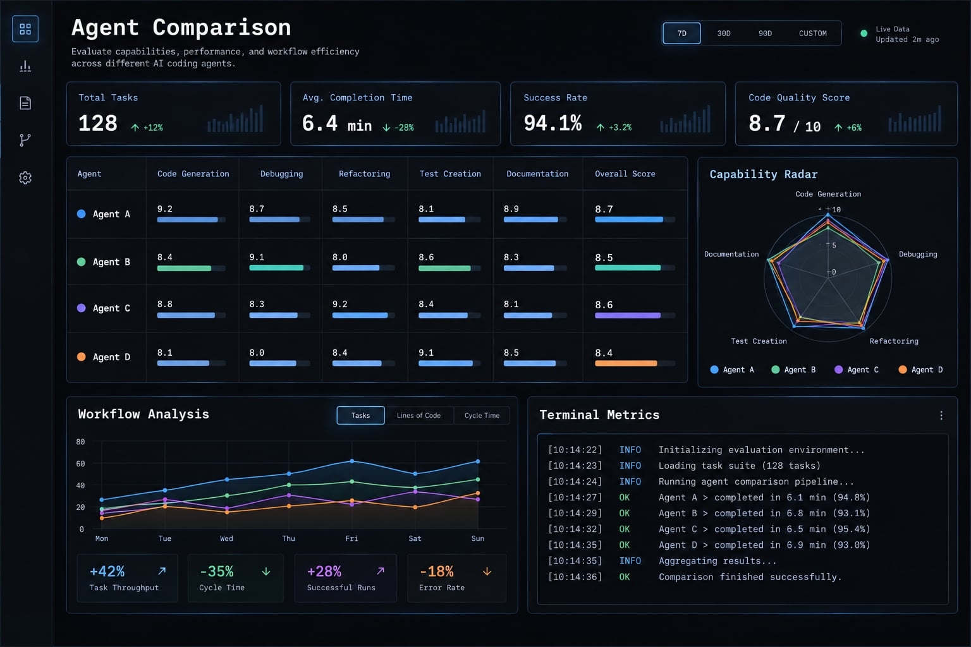Viewport: 971px width, 647px height.
Task: Click the Task Throughput up-right arrow icon
Action: pyautogui.click(x=162, y=571)
